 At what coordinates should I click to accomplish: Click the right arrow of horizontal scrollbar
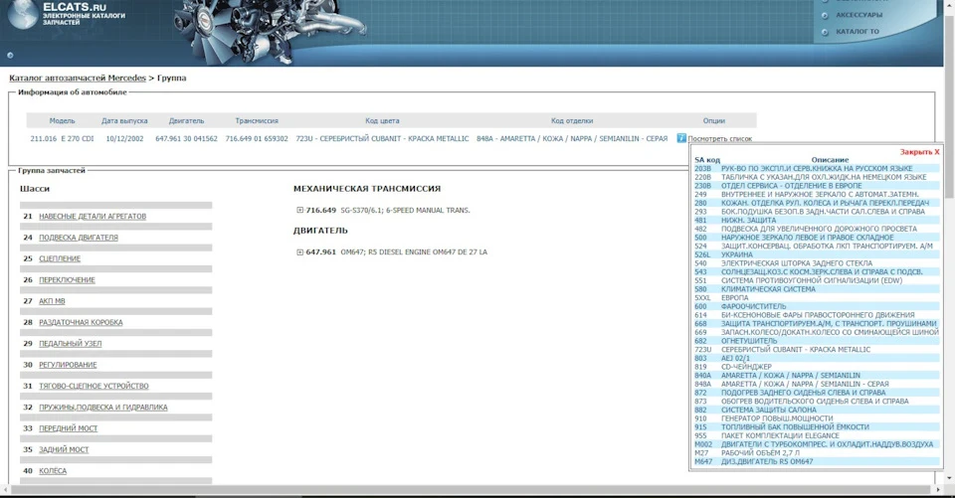pos(938,490)
